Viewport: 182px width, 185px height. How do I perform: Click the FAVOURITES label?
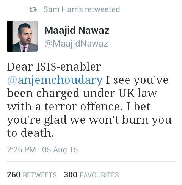pyautogui.click(x=99, y=175)
